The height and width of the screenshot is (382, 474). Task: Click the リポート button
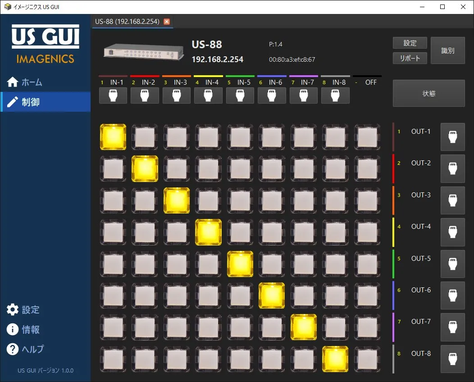pyautogui.click(x=410, y=58)
